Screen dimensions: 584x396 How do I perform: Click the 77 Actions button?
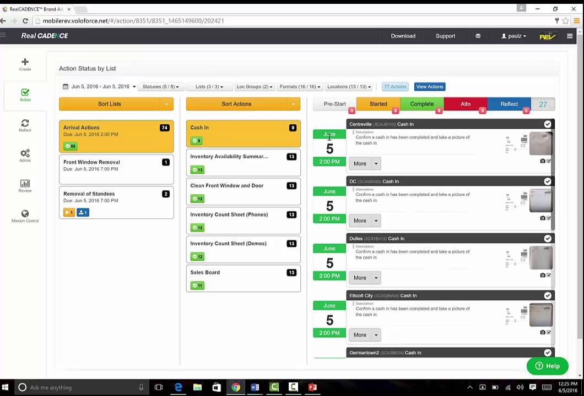[x=395, y=87]
